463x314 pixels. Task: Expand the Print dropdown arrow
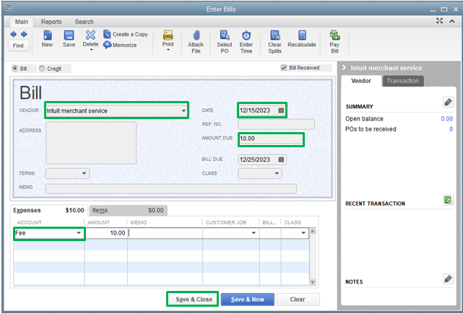pyautogui.click(x=168, y=50)
